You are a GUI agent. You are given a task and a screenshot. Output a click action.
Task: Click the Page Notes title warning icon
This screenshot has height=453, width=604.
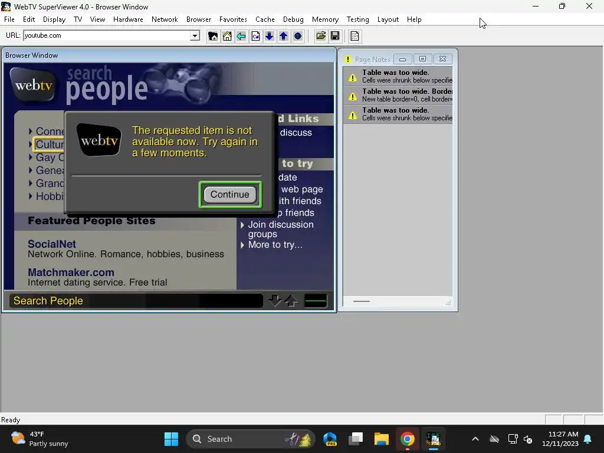coord(348,60)
